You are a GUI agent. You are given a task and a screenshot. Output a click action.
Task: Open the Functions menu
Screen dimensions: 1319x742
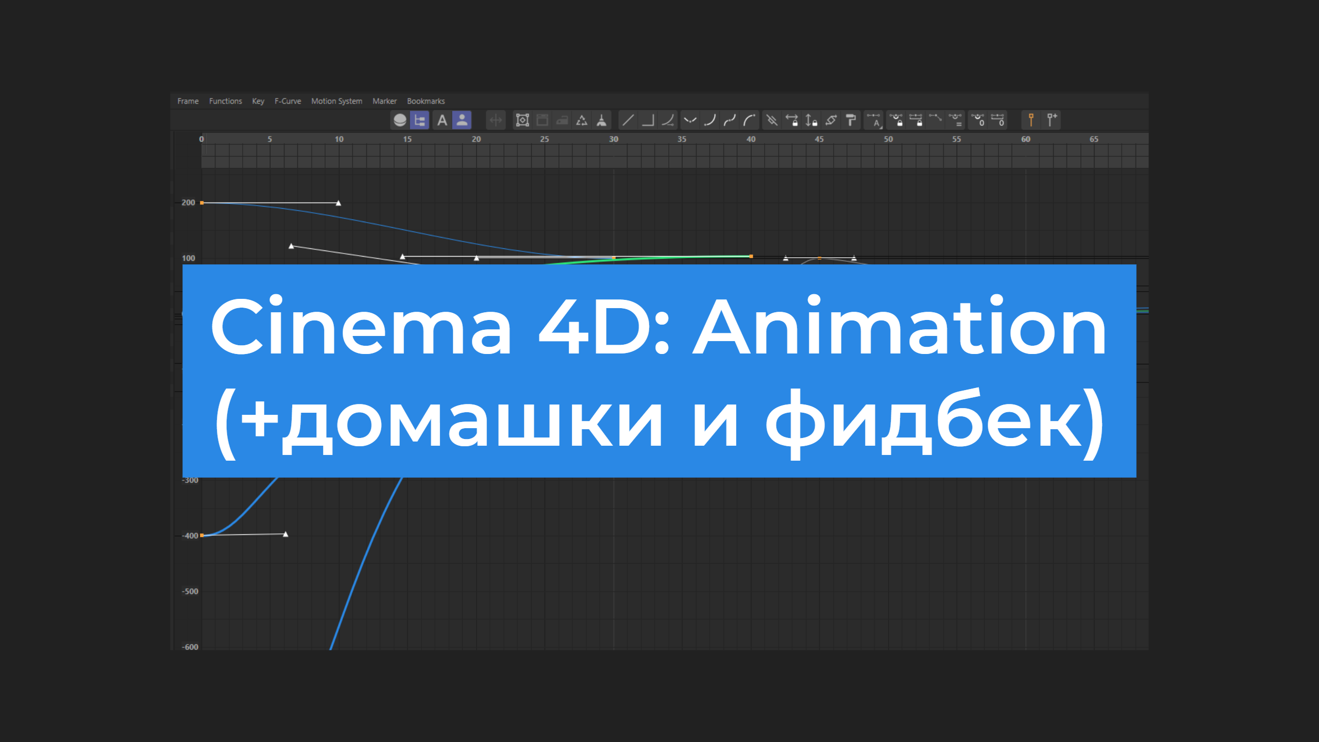tap(225, 101)
